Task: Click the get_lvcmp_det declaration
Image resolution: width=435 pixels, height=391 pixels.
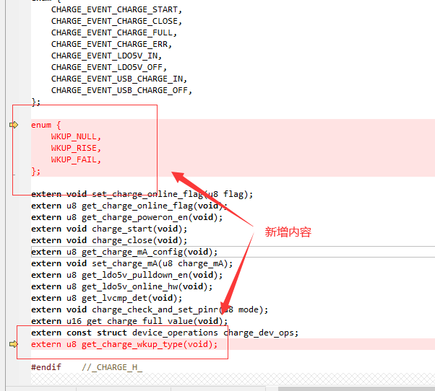Action: (107, 298)
